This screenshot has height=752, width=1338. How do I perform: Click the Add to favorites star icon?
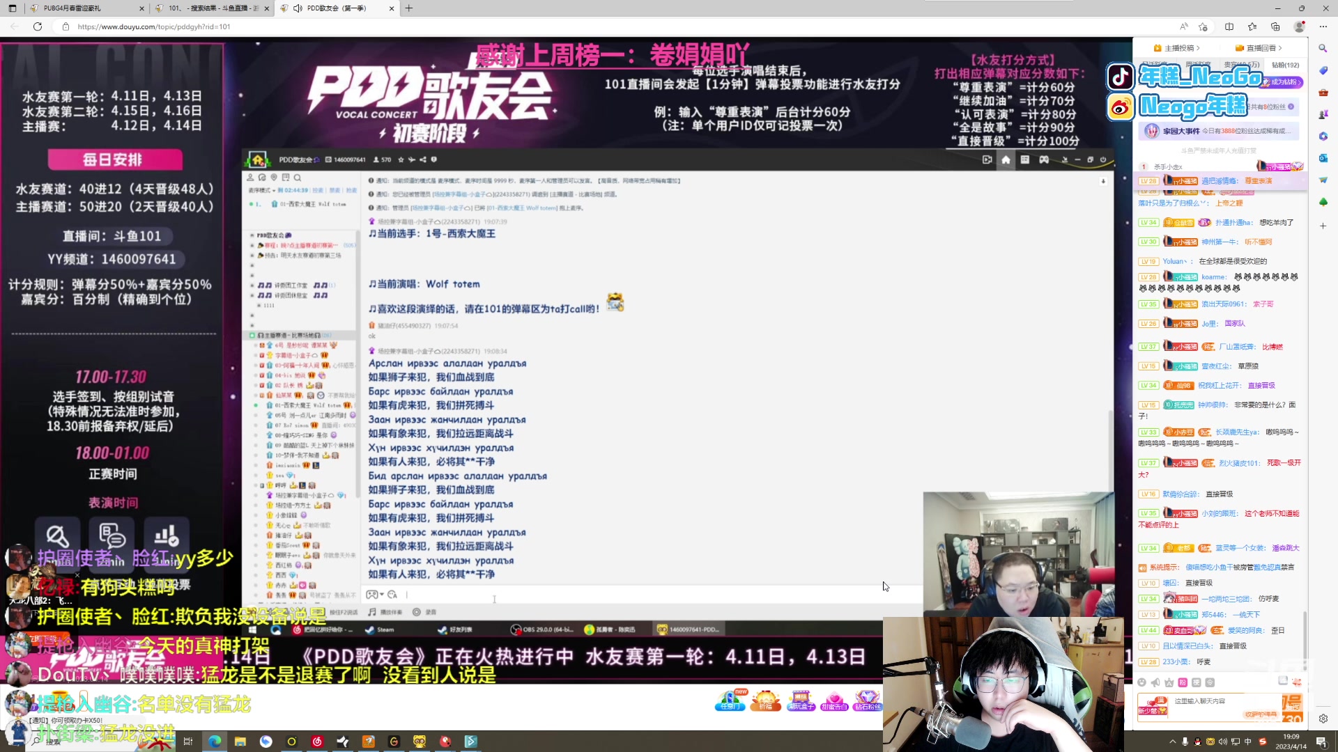click(1203, 26)
